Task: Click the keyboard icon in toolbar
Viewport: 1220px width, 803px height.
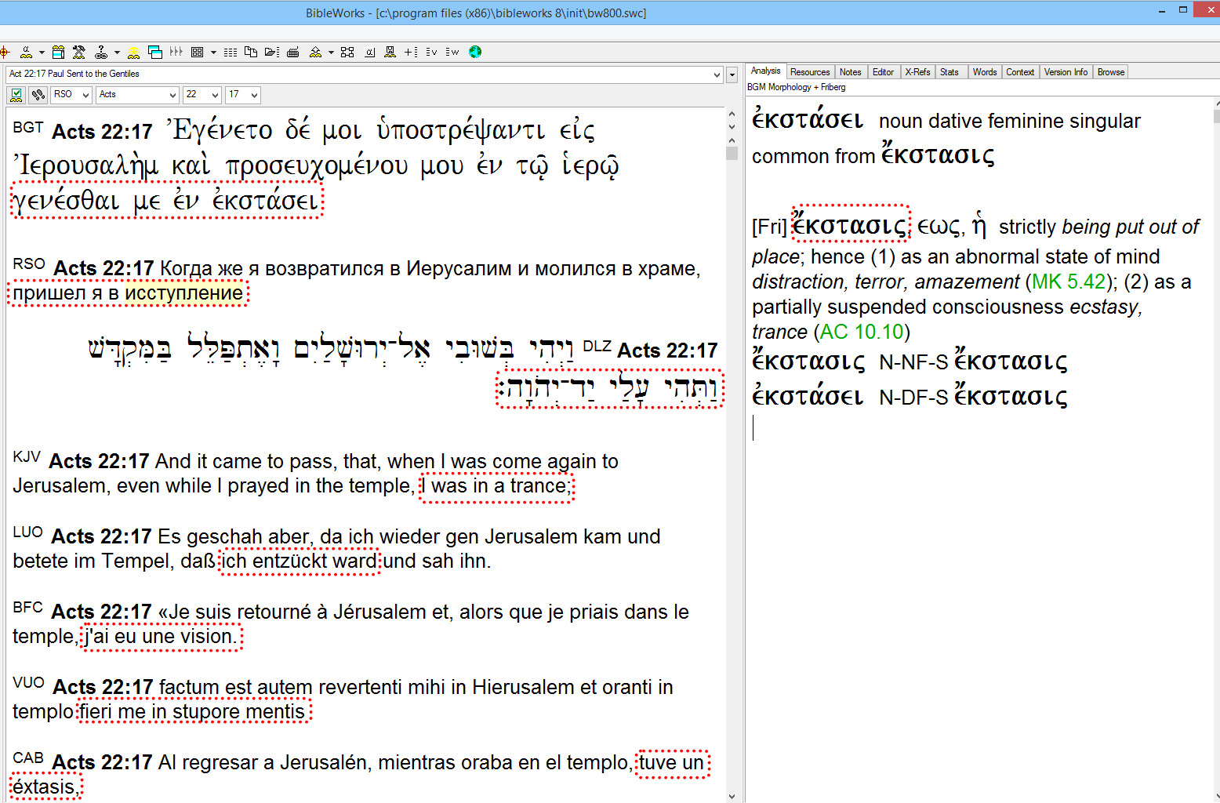Action: tap(293, 52)
